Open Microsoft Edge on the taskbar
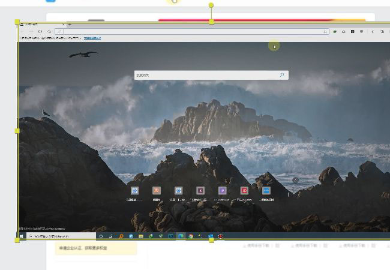Image resolution: width=390 pixels, height=270 pixels. [x=181, y=236]
